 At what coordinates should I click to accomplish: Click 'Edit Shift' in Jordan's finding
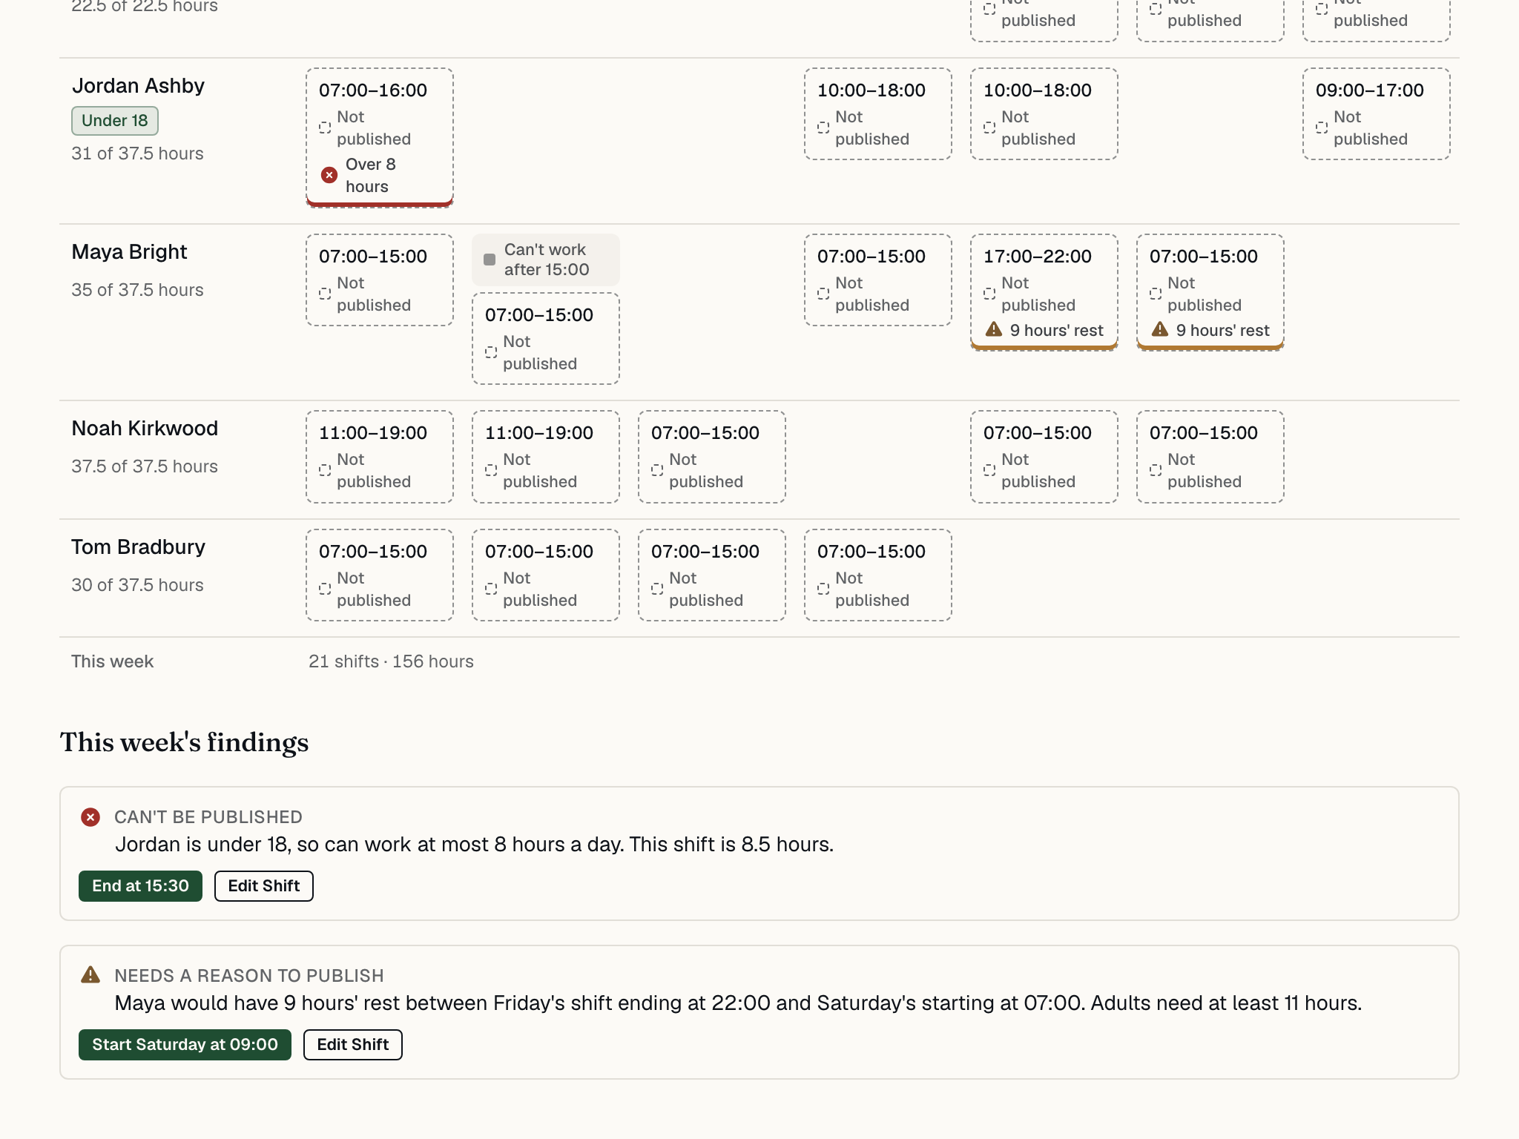click(264, 886)
